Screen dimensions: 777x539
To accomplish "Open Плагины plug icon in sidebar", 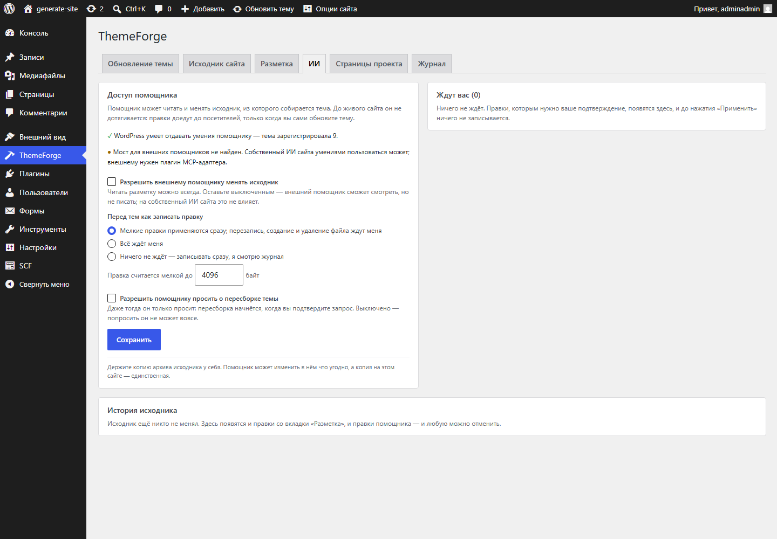I will pos(10,174).
